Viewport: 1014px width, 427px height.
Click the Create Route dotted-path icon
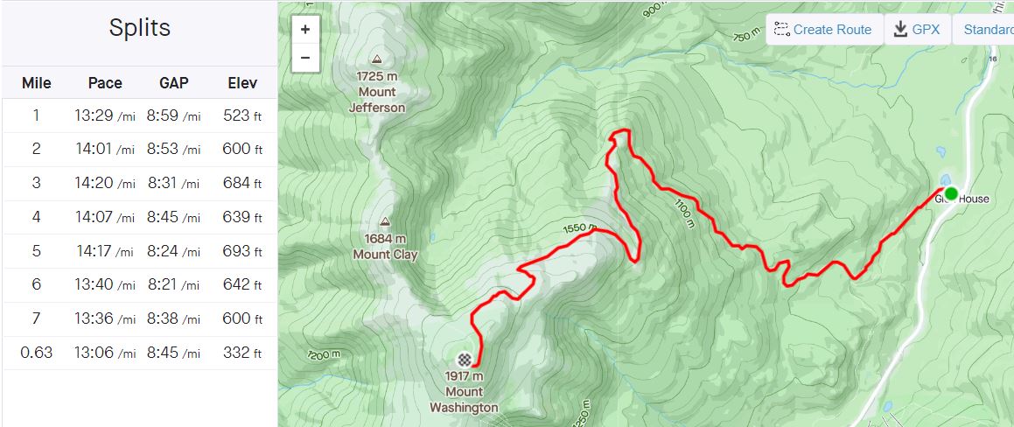(x=781, y=29)
